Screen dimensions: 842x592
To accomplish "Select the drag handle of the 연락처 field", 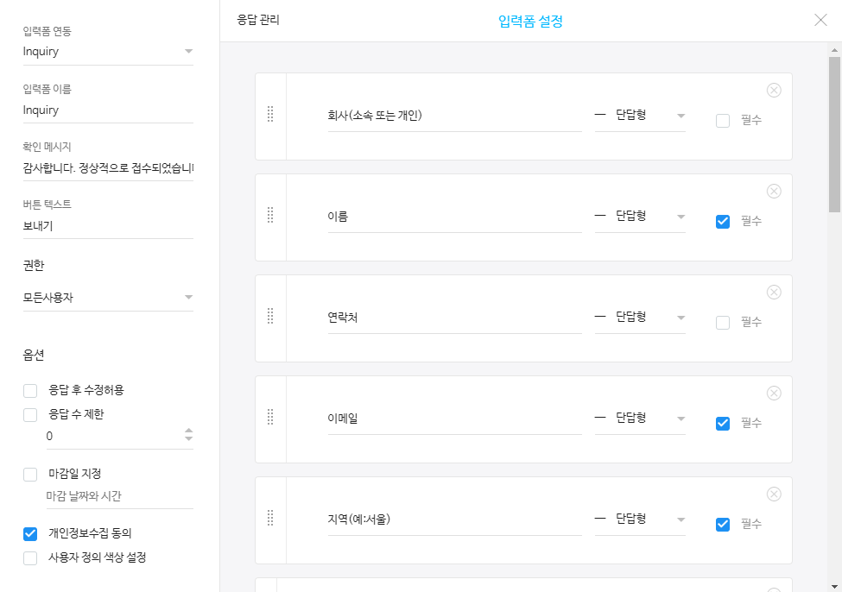I will [270, 316].
